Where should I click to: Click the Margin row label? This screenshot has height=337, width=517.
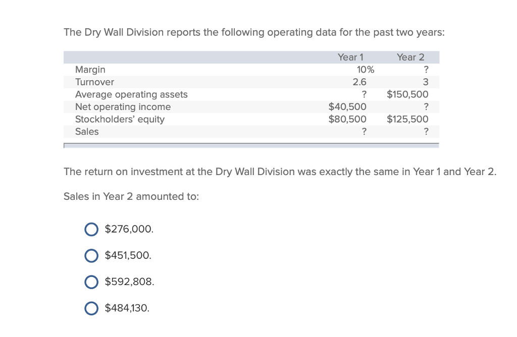click(90, 70)
